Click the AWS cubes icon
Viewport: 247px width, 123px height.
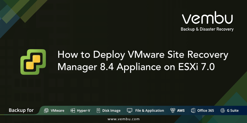coord(173,110)
